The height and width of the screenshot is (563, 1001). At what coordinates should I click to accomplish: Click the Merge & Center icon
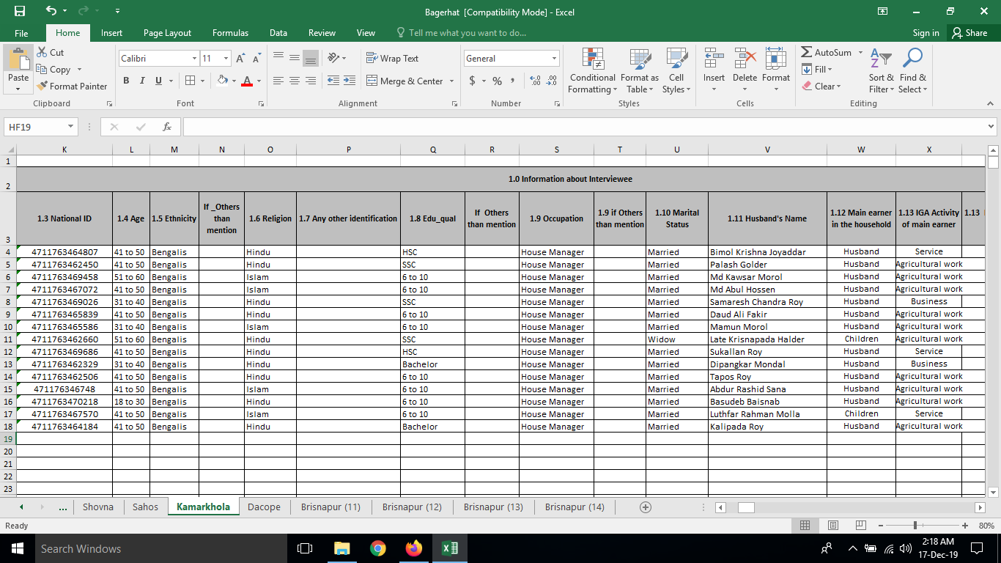point(372,81)
